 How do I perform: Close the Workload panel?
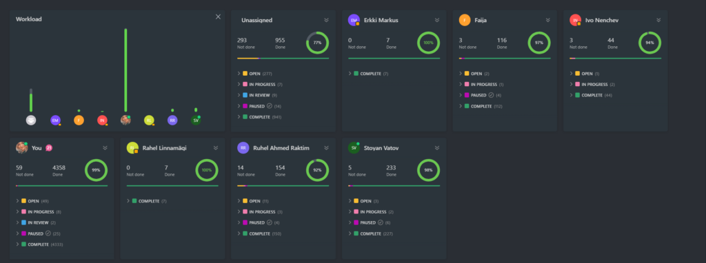tap(218, 17)
